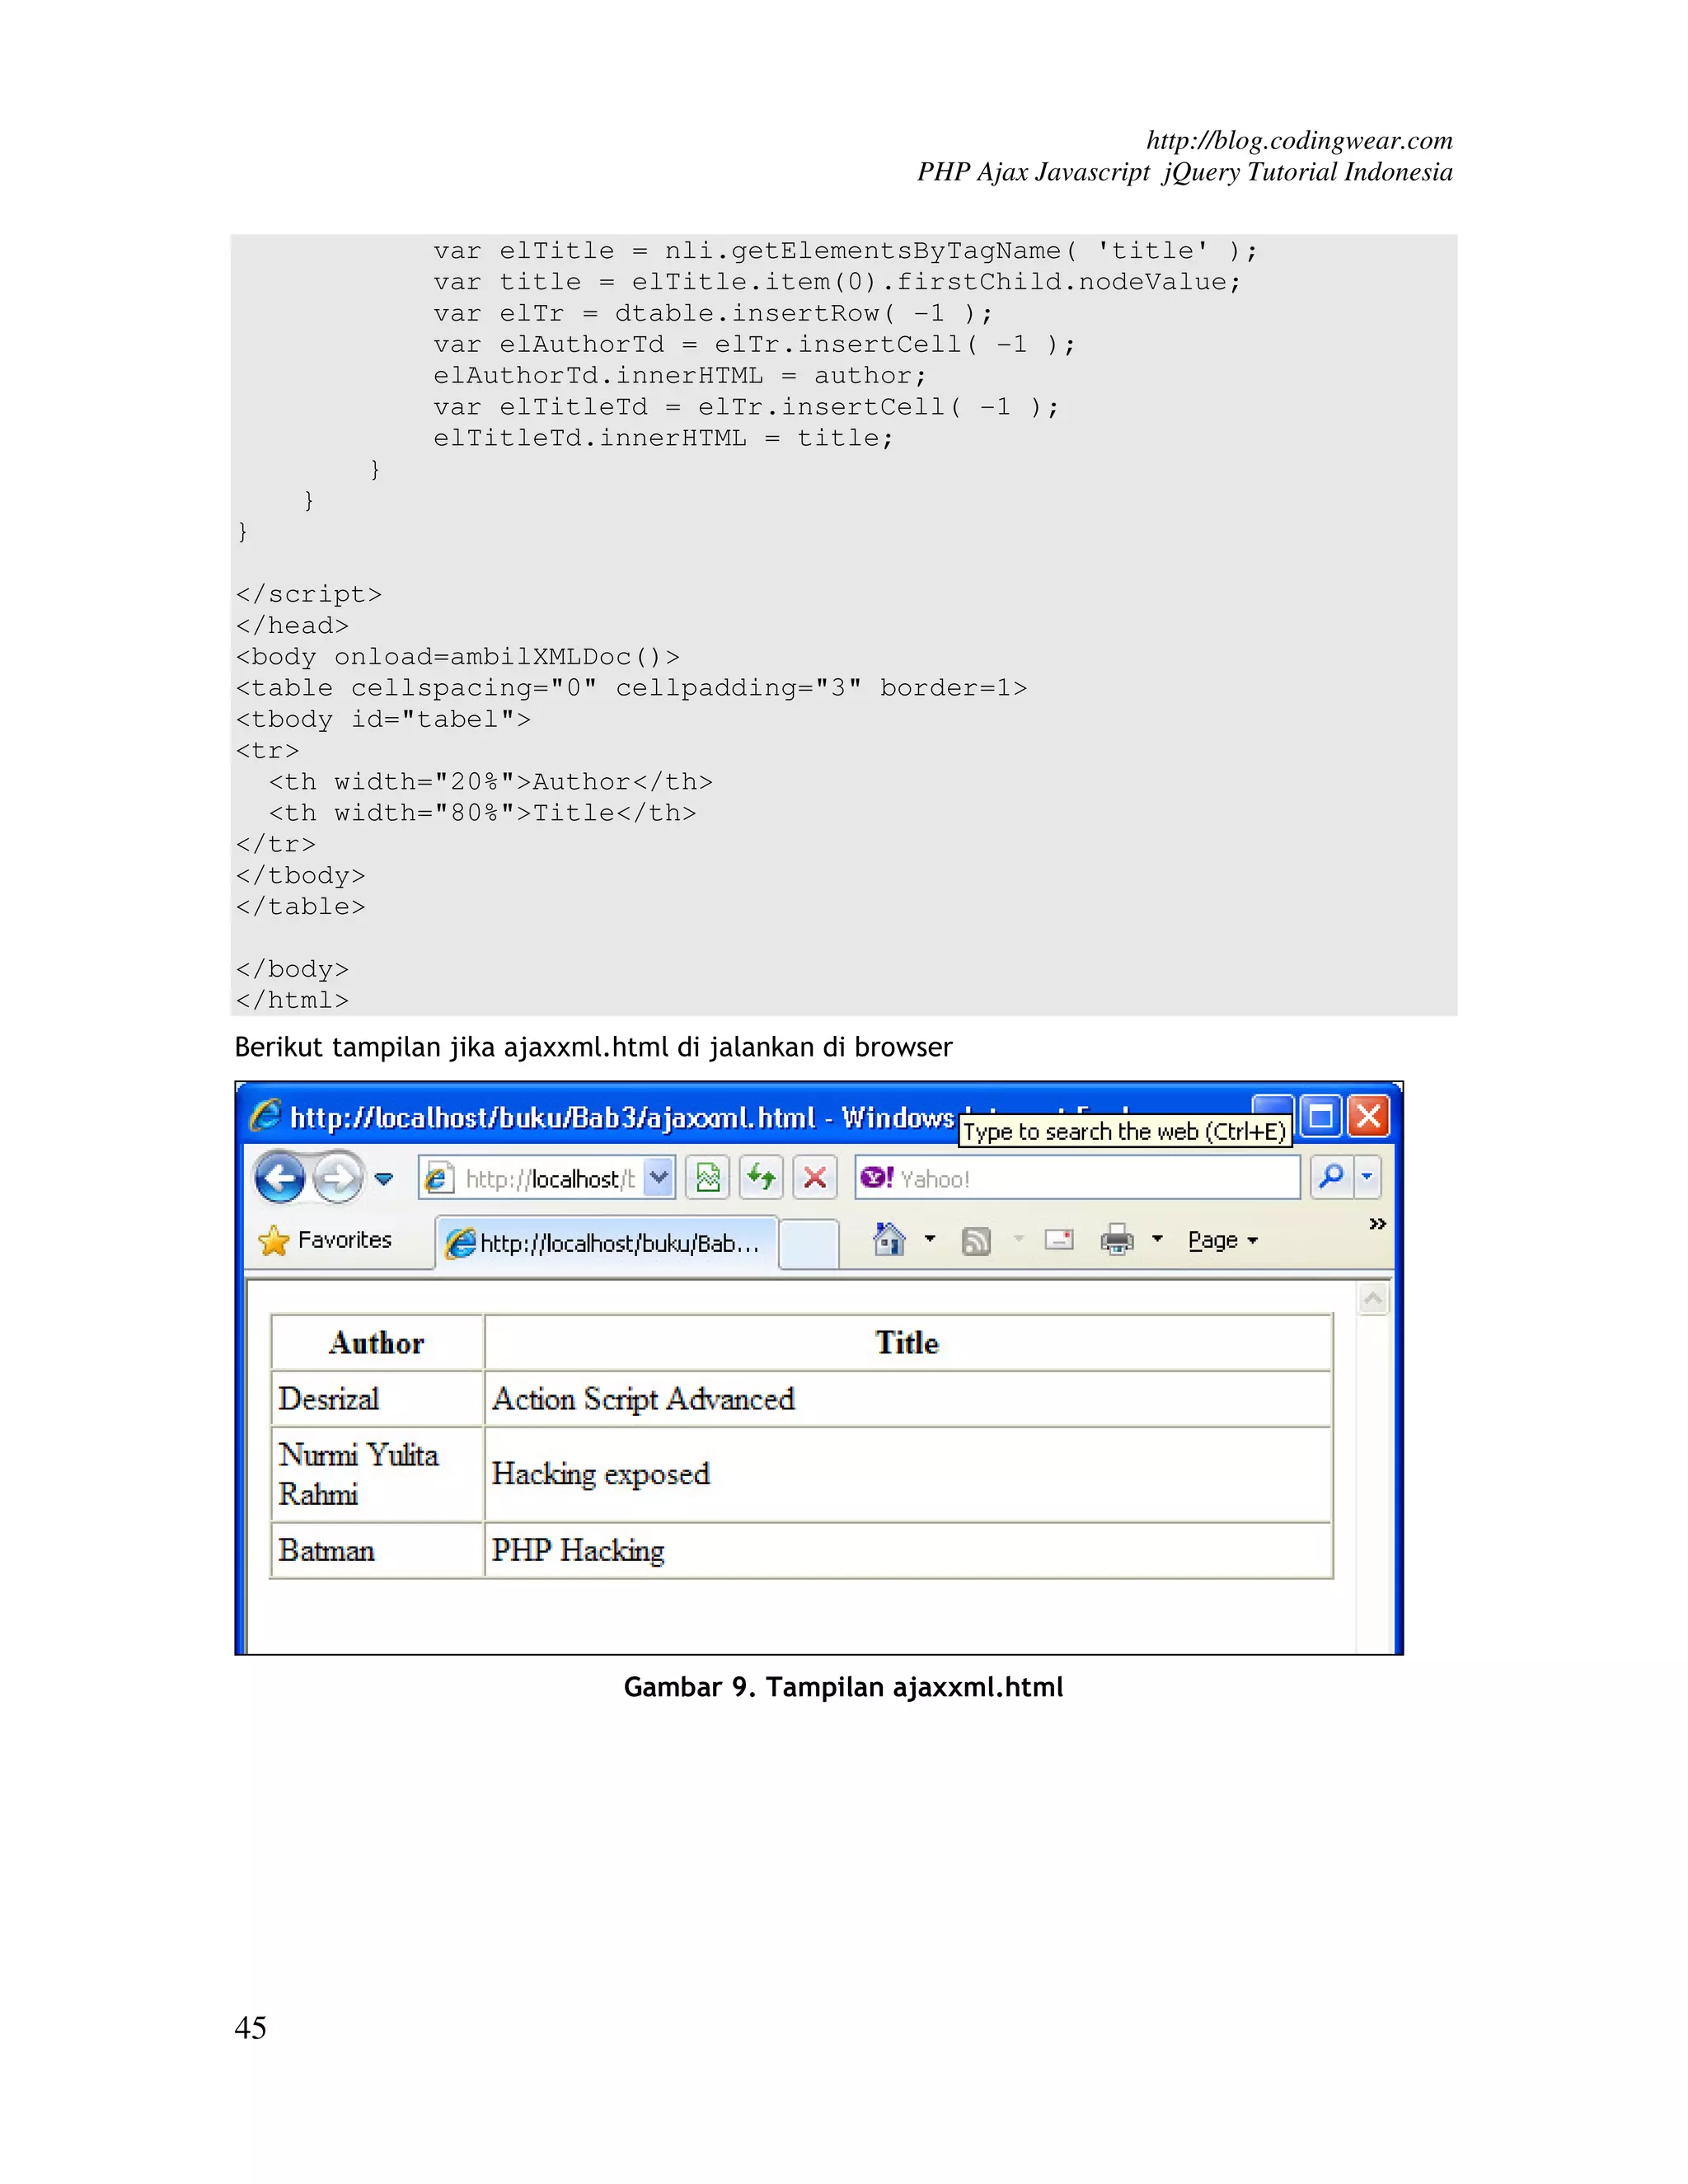Click code line "var elTr = dtable.insertRow( -1 );"
The height and width of the screenshot is (2184, 1688).
click(713, 314)
